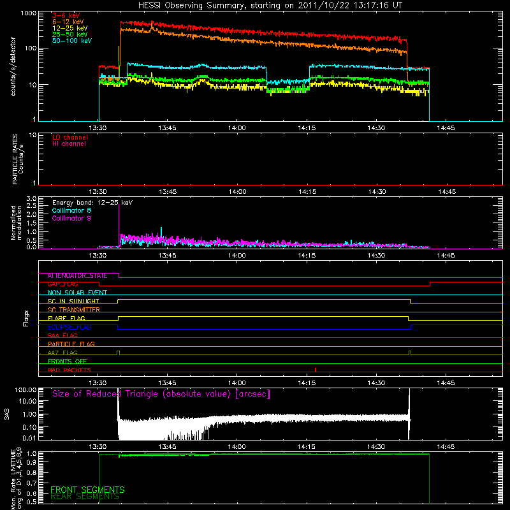The height and width of the screenshot is (510, 510).
Task: Click 14:15 tick under particle rates plot
Action: (x=307, y=192)
